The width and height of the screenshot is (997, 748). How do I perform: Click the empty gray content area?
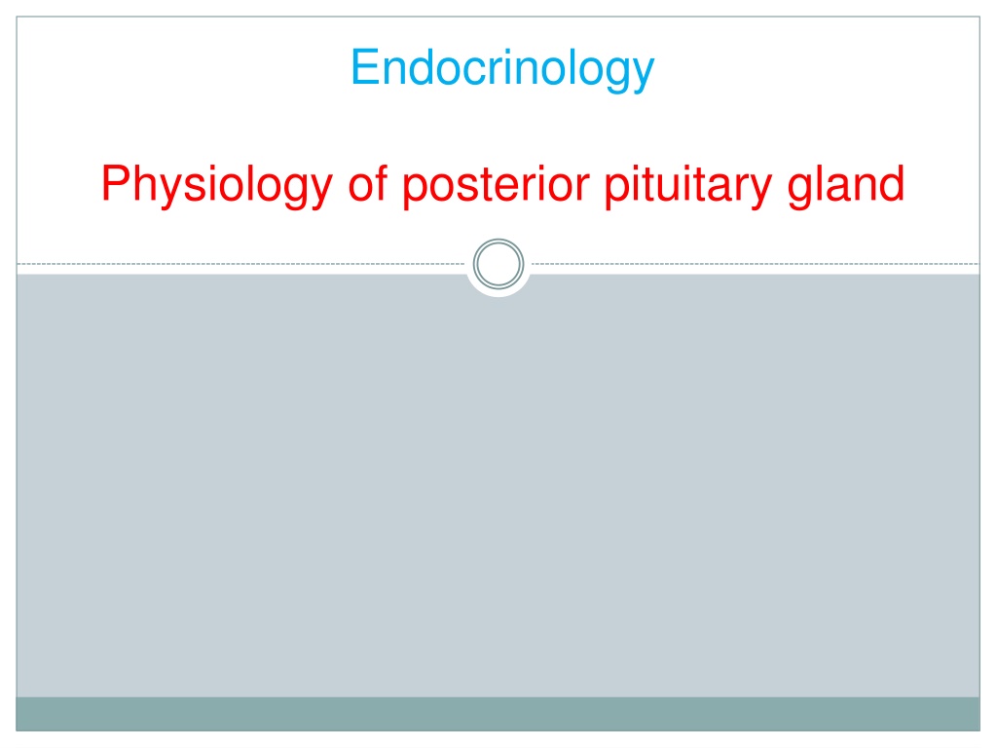498,490
